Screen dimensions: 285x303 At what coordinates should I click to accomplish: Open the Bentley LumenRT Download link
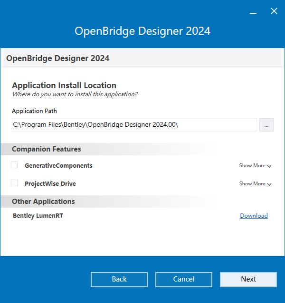(x=254, y=216)
